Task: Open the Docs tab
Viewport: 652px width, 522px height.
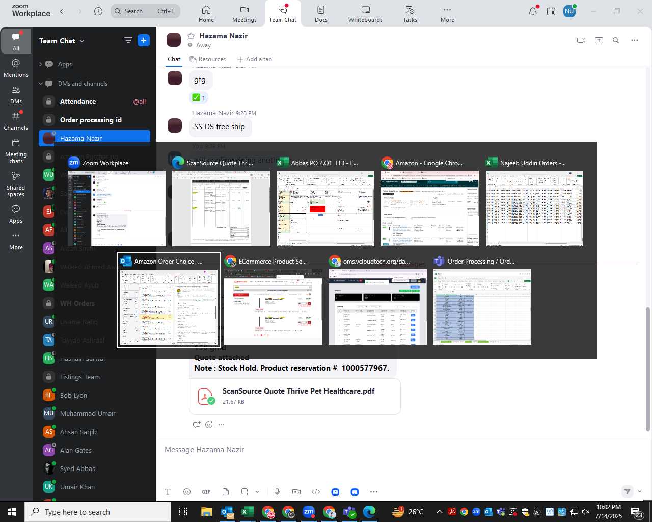Action: click(321, 14)
